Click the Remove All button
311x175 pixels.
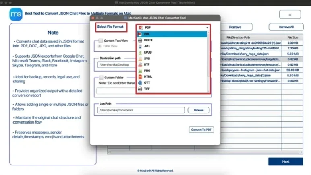[286, 27]
